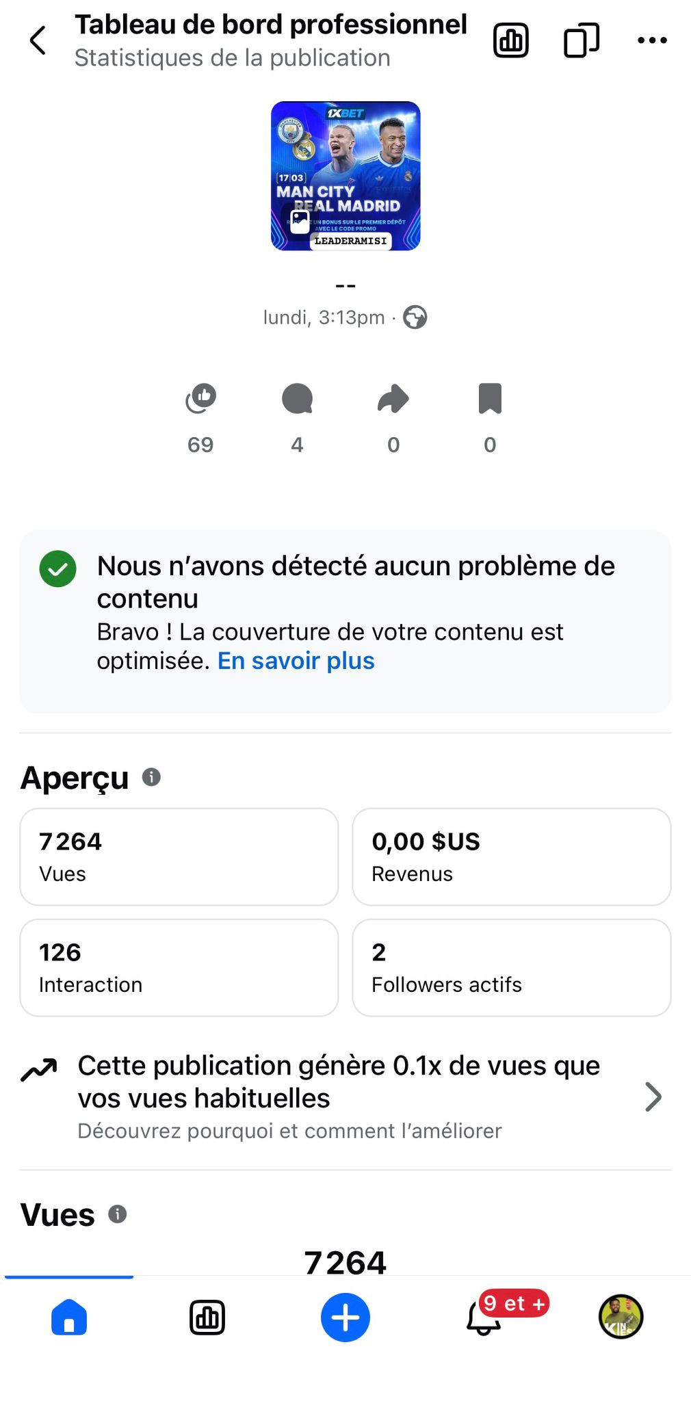
Task: Click the info icon beside Vues heading
Action: point(118,1214)
